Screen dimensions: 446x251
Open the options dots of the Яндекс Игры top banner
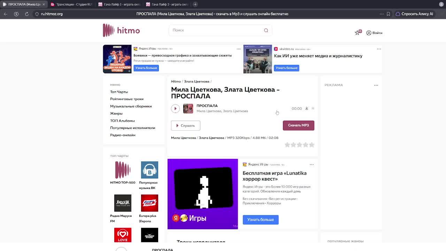239,49
